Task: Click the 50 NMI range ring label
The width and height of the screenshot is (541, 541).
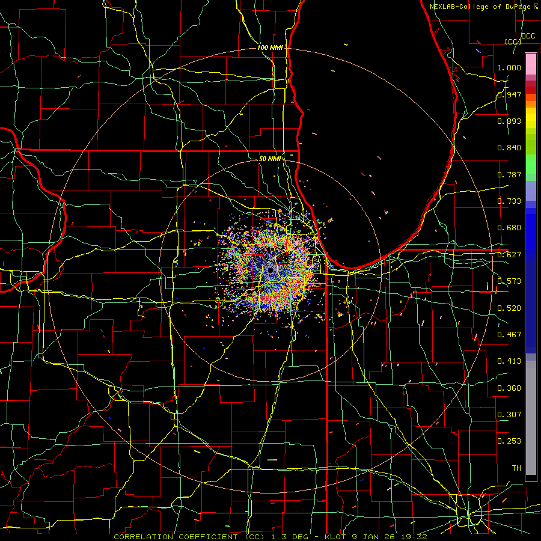Action: [270, 159]
